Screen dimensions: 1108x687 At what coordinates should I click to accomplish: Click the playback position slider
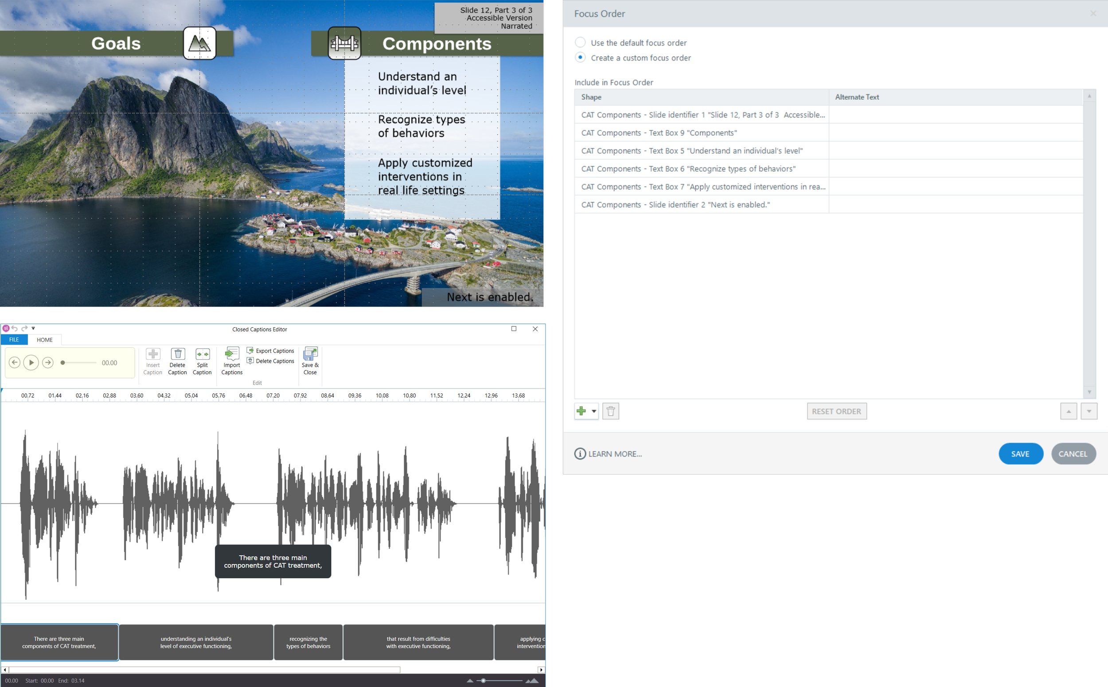pos(79,363)
